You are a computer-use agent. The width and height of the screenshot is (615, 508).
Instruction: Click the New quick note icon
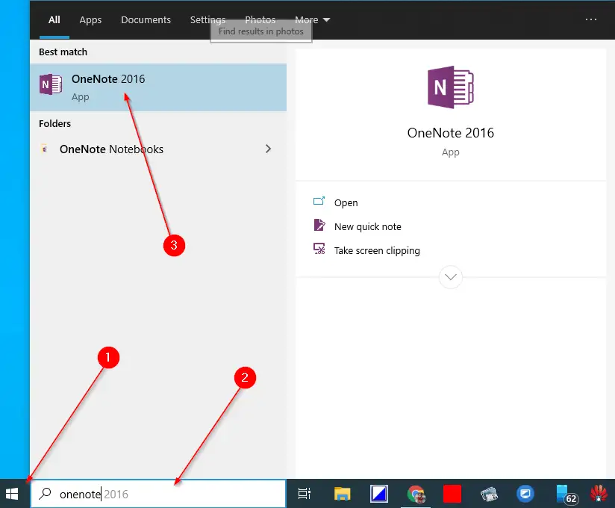coord(319,225)
